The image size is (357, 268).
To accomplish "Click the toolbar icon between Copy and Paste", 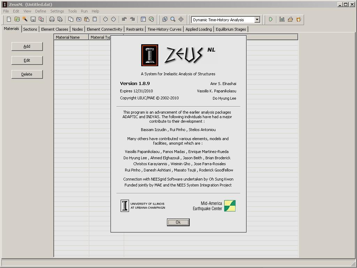I will coord(79,19).
